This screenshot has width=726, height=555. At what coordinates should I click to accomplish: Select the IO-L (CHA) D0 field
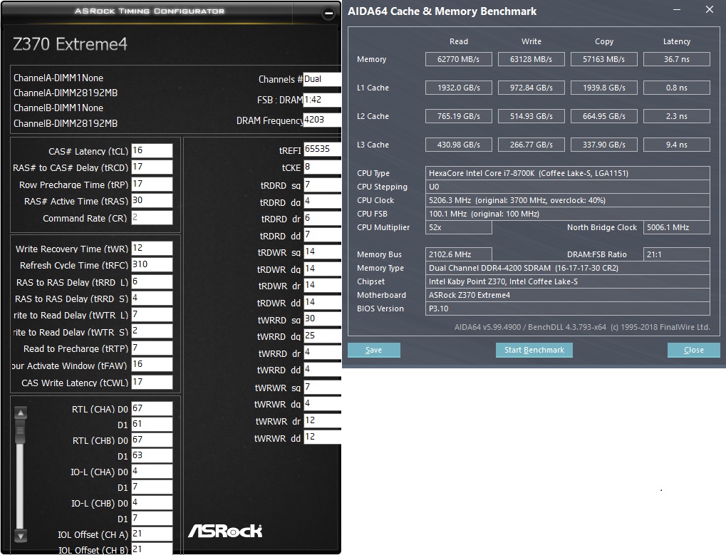point(152,471)
